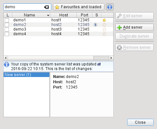Select the demo1 server name

[20, 20]
